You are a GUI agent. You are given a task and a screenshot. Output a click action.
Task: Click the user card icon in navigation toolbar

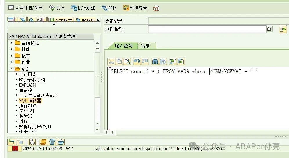(39, 19)
